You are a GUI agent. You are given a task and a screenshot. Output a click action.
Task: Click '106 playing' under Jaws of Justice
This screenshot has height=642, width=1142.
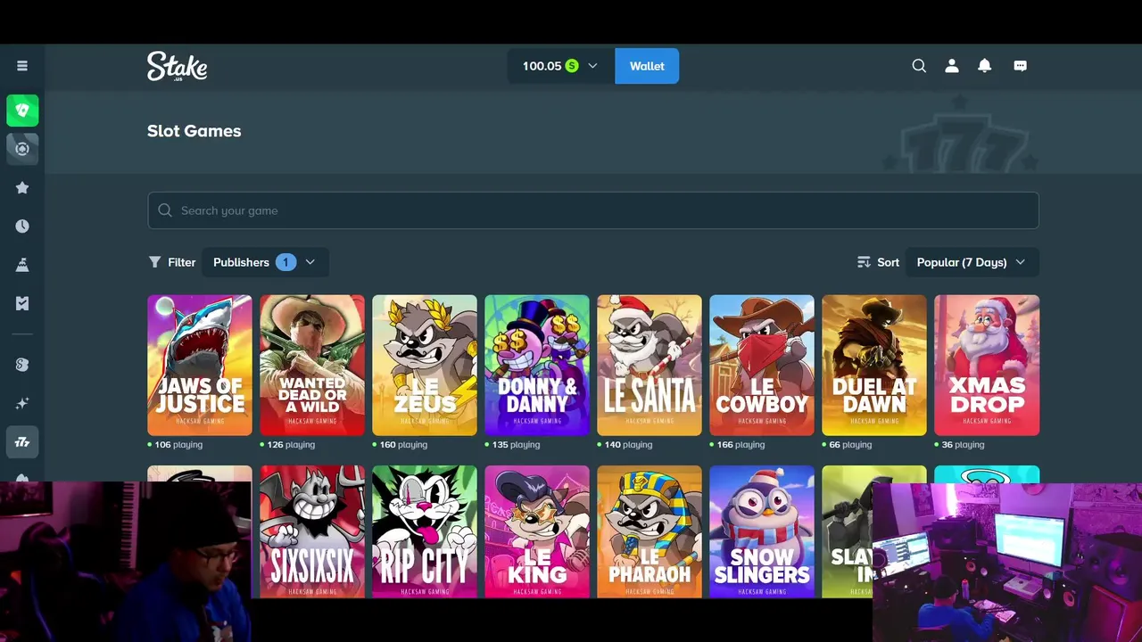[x=178, y=445]
